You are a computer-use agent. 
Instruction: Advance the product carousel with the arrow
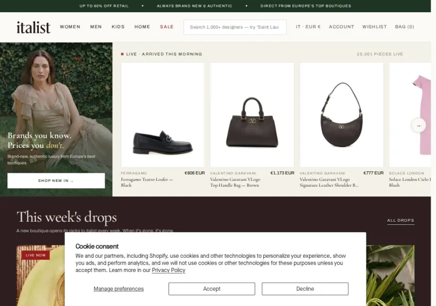[418, 126]
